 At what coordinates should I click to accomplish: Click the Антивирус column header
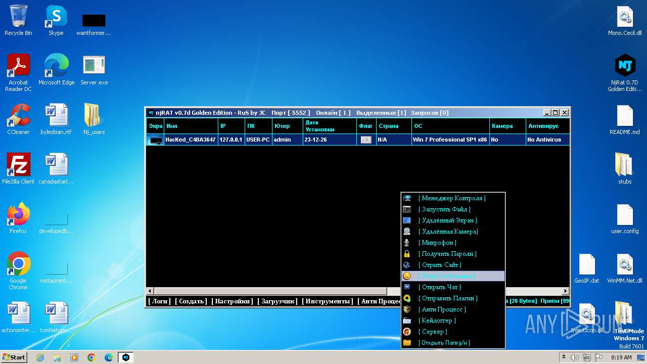pos(547,126)
